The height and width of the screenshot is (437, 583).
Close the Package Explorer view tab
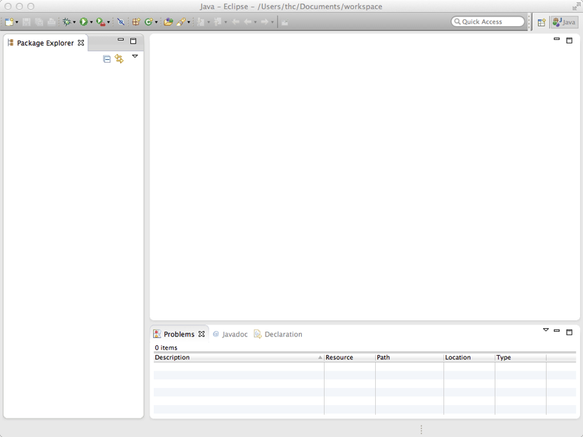pos(80,43)
